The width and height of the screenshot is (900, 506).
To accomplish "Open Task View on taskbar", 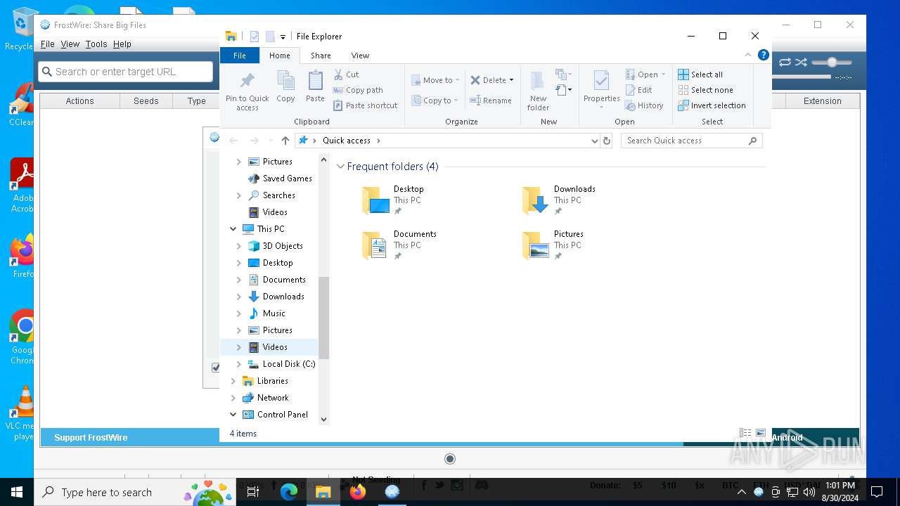I will tap(254, 492).
